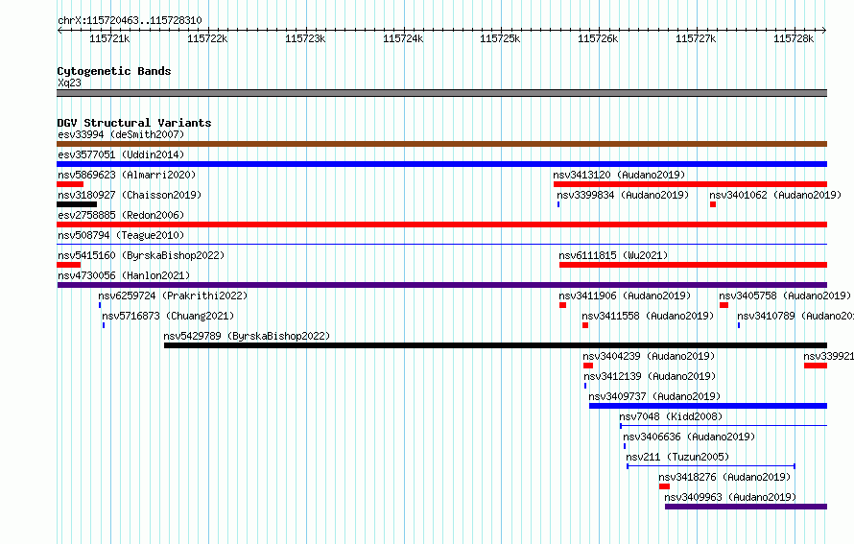Viewport: 854px width, 544px height.
Task: Click the 115722k ruler tick label
Action: point(207,38)
